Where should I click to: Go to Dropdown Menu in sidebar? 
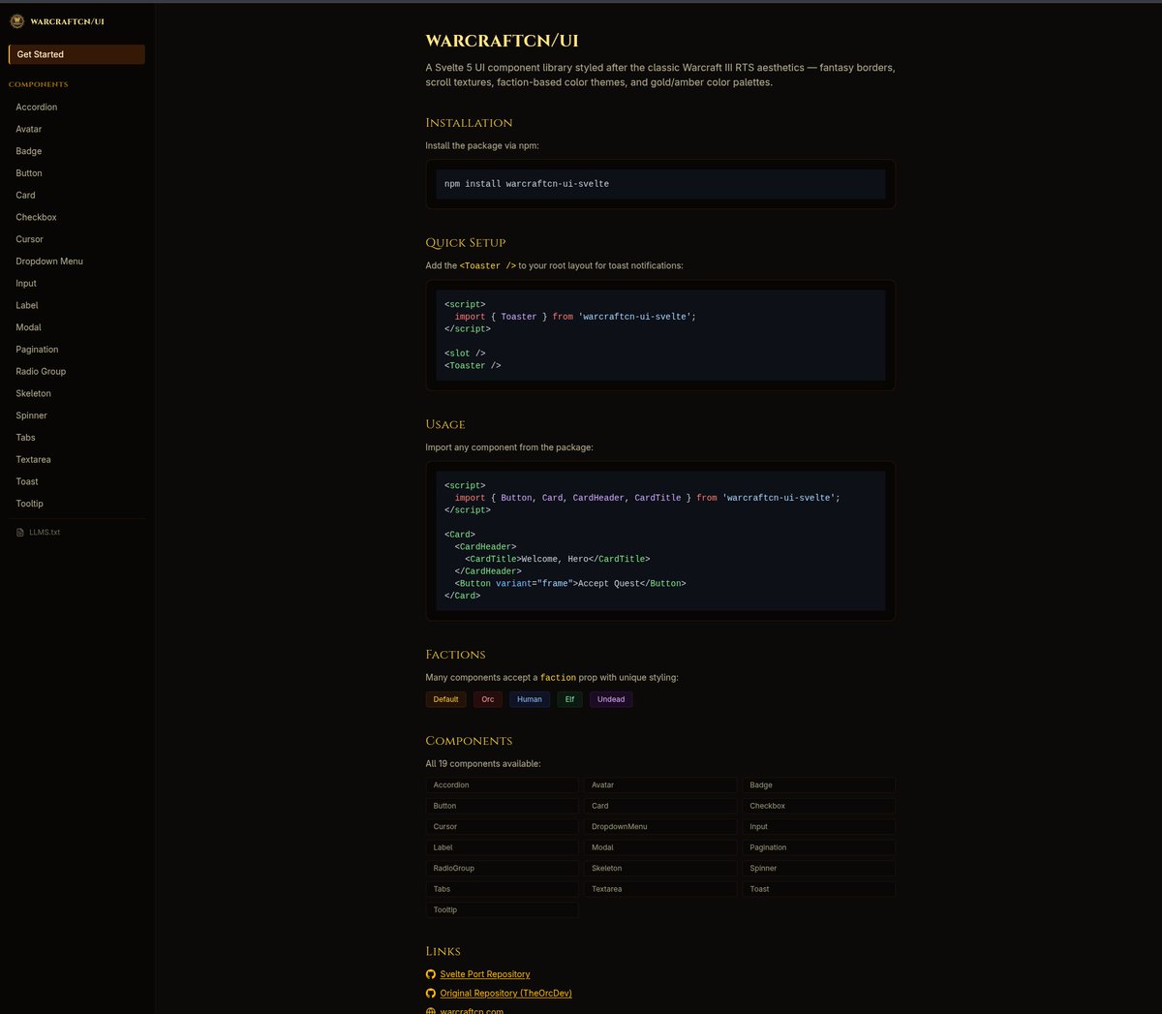coord(76,261)
